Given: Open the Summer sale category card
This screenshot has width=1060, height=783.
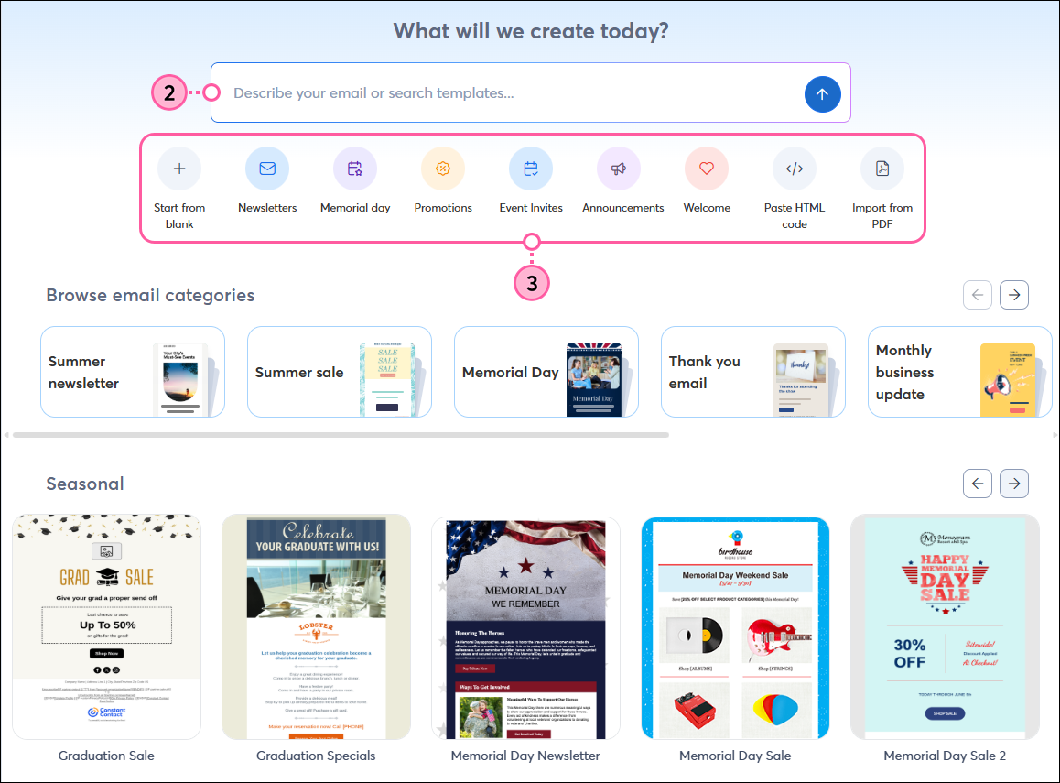Looking at the screenshot, I should (x=340, y=372).
